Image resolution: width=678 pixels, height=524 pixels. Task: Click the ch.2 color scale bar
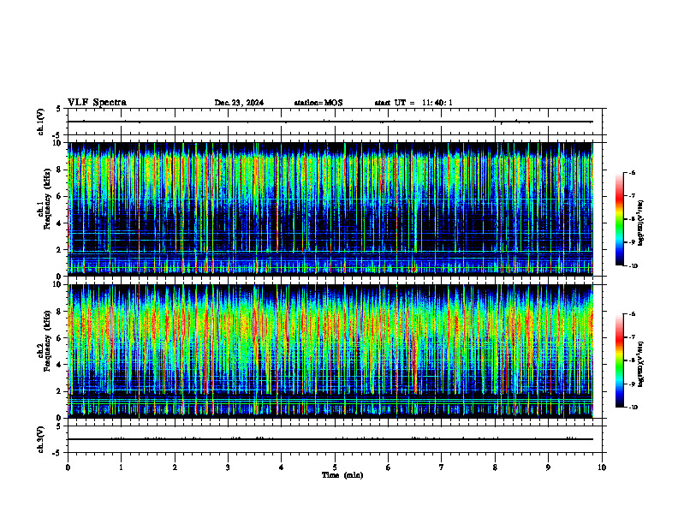pyautogui.click(x=620, y=360)
